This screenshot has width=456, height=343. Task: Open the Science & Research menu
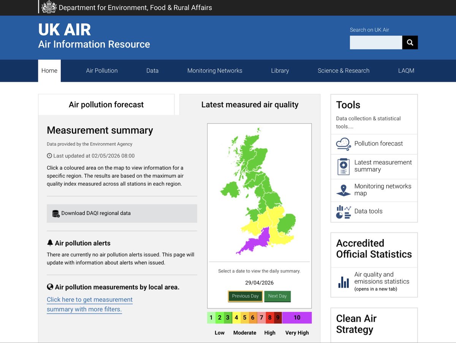point(344,71)
